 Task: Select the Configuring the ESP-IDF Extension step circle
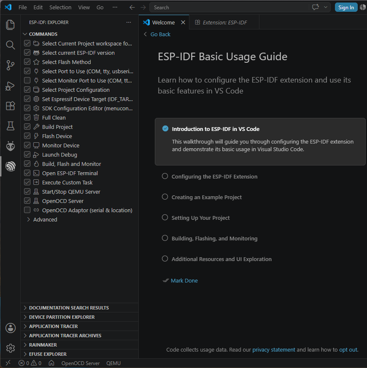[x=165, y=176]
